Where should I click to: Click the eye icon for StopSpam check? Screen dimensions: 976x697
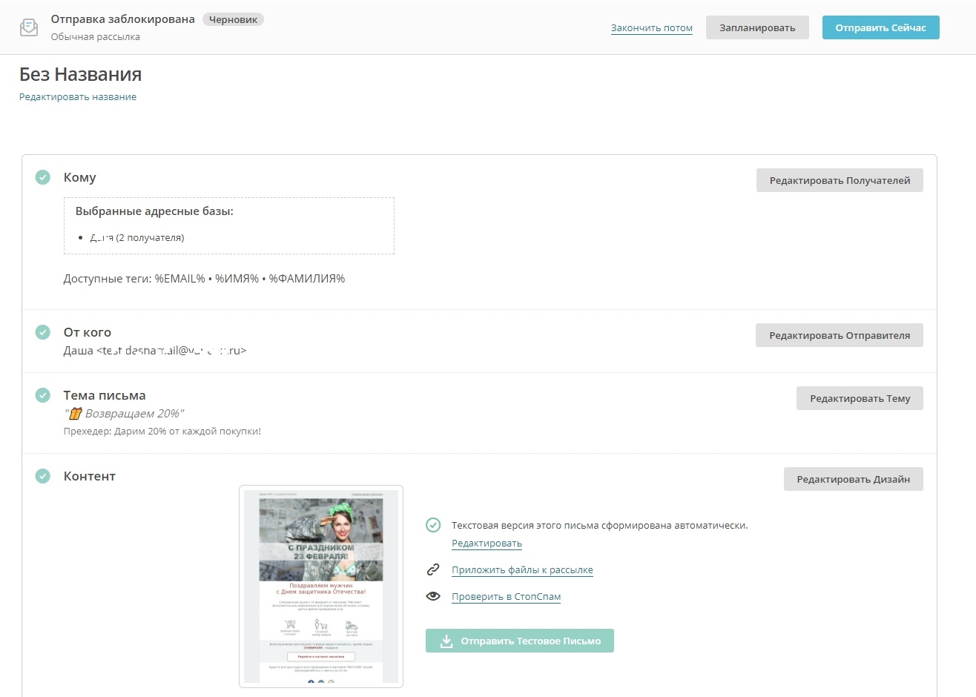(x=433, y=596)
